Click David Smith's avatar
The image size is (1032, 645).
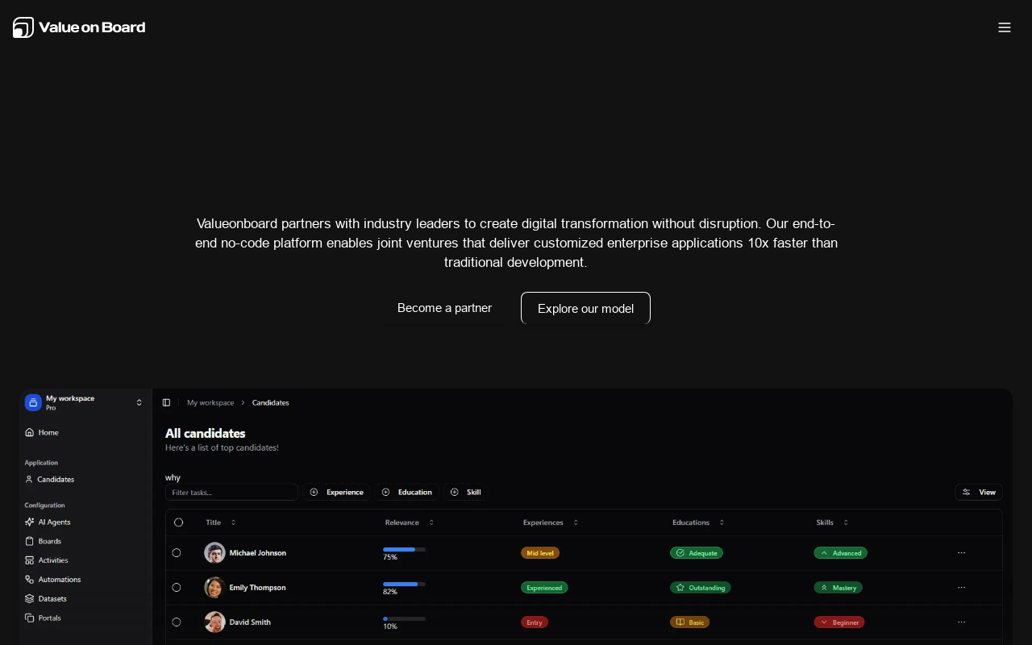(x=214, y=622)
